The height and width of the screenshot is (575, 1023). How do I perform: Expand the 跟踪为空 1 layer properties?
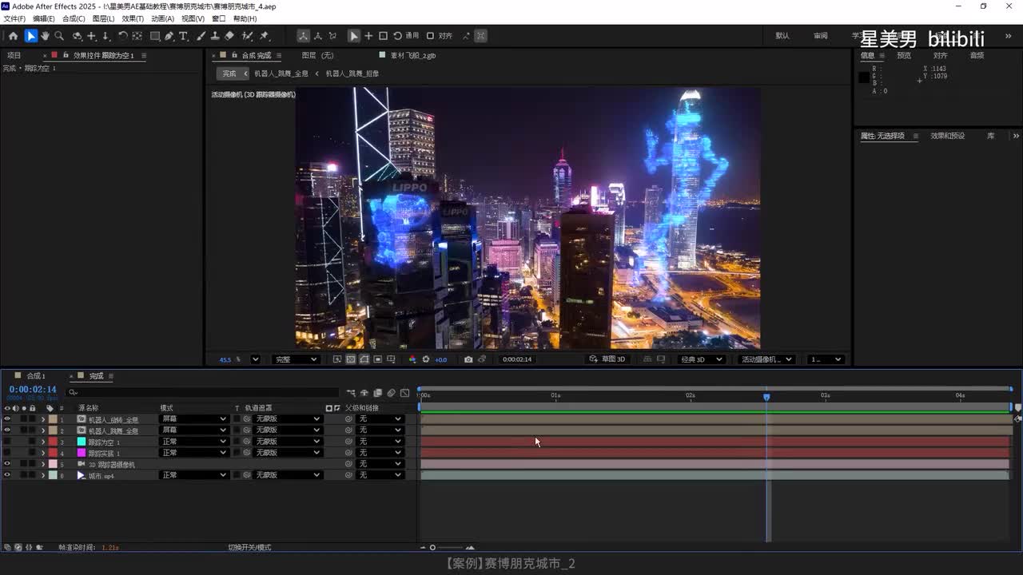[43, 442]
